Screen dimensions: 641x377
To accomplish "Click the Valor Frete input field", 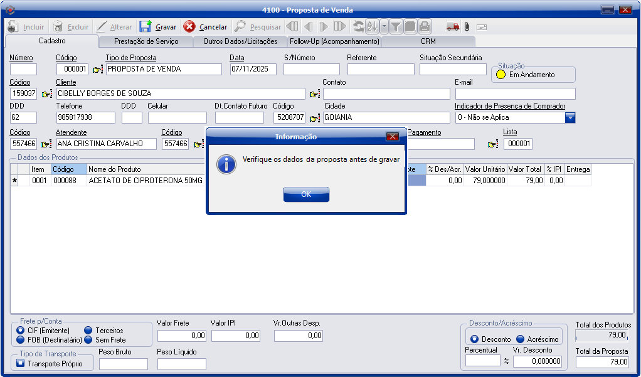I will [181, 336].
